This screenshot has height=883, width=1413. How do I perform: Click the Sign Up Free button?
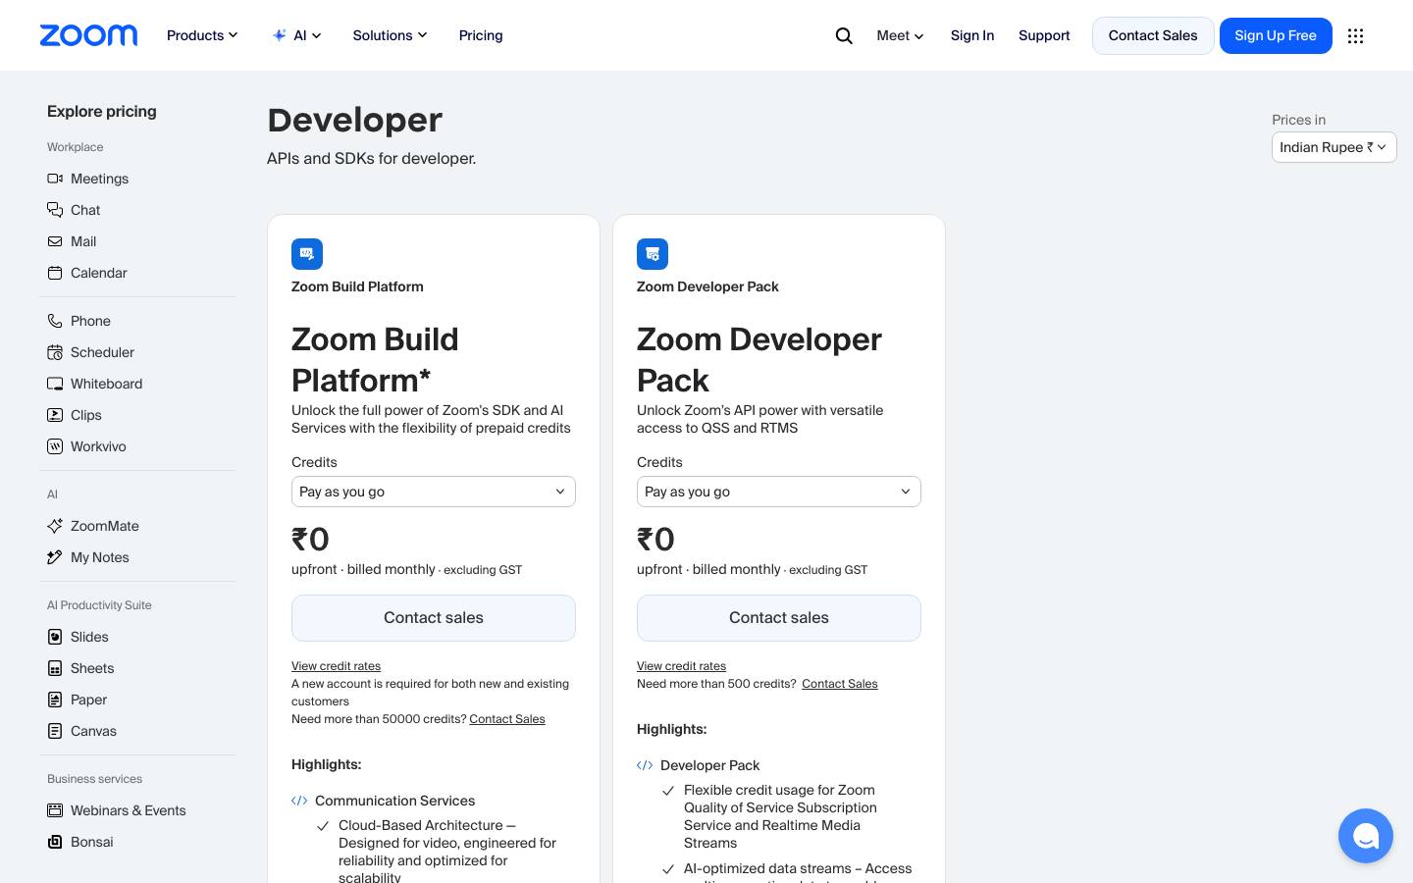click(x=1276, y=35)
